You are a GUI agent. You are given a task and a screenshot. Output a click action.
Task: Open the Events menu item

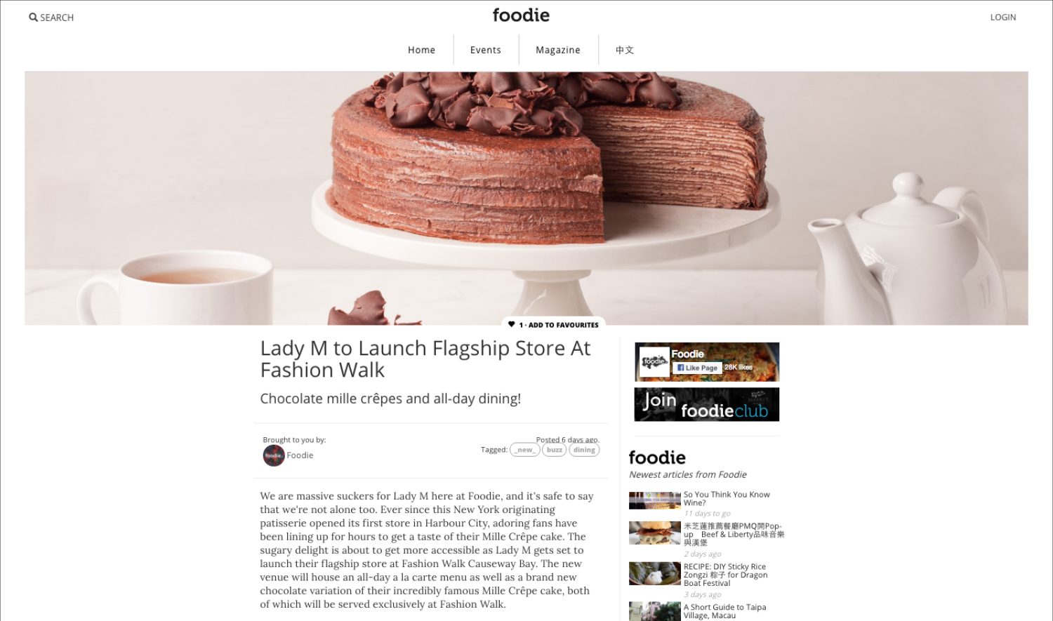pos(486,50)
